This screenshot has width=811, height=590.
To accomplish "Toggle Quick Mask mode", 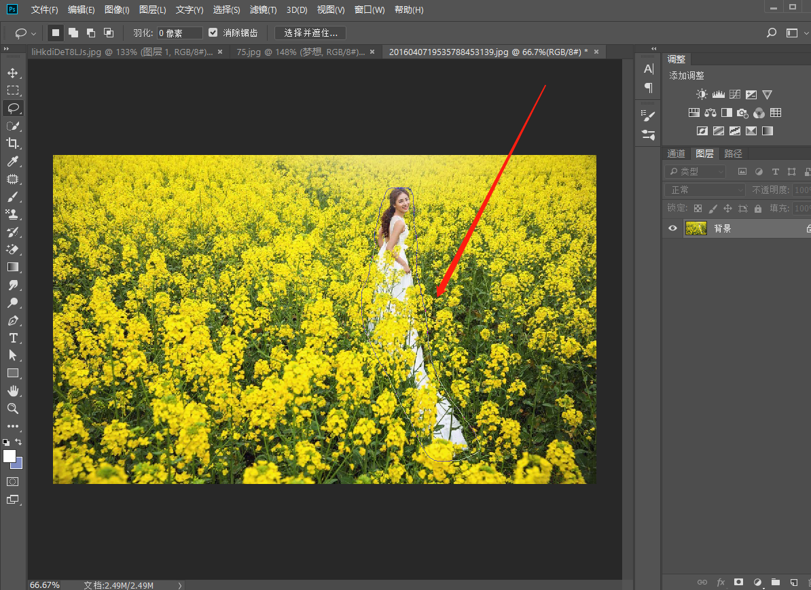I will pyautogui.click(x=13, y=481).
